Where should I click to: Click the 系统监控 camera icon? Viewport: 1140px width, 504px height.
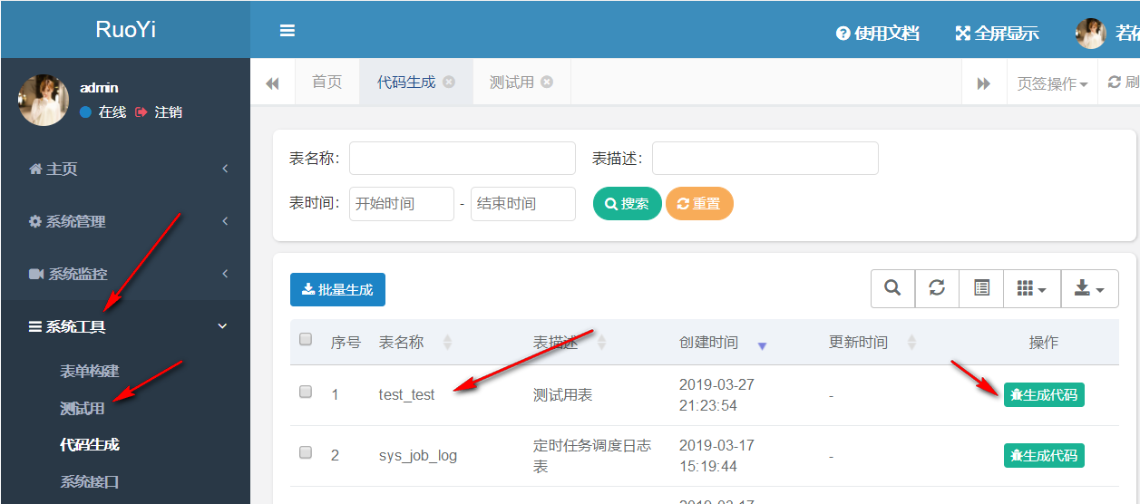(x=36, y=274)
